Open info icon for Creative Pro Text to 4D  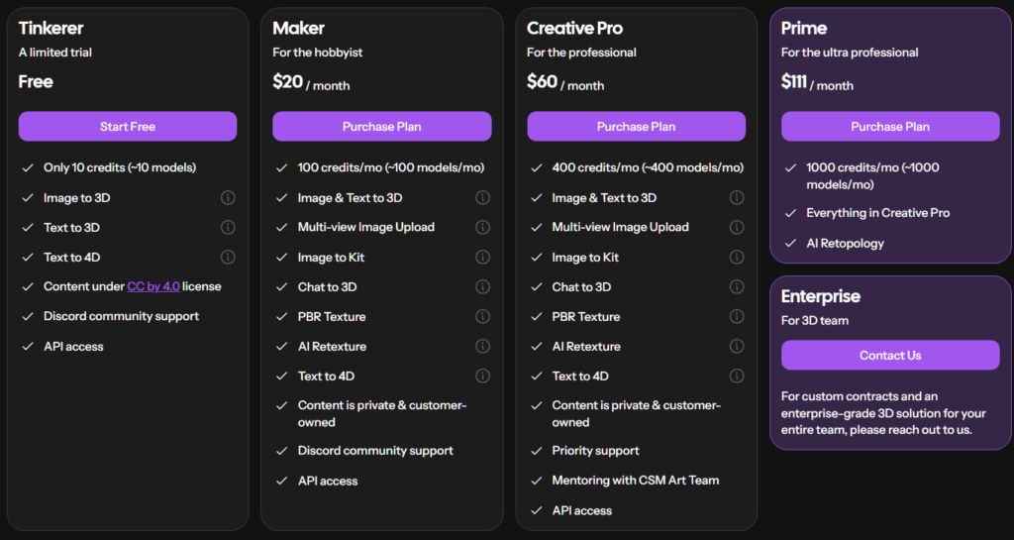737,377
